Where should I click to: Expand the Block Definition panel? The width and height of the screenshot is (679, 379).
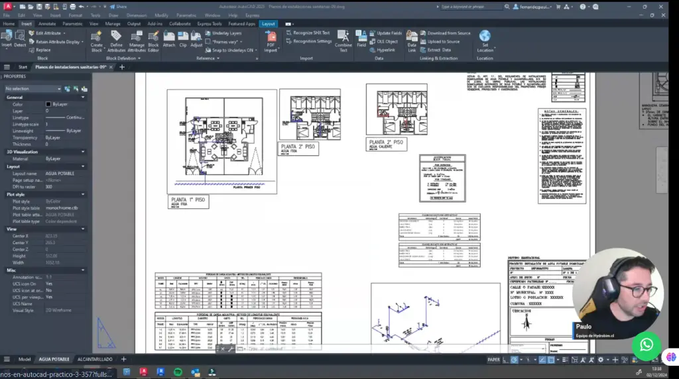click(x=121, y=58)
